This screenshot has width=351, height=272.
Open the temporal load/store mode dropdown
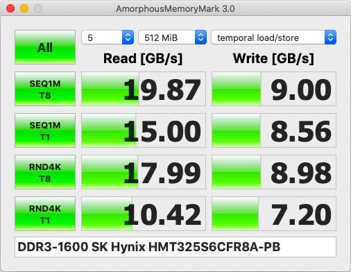274,37
